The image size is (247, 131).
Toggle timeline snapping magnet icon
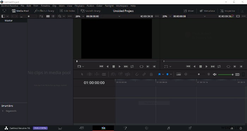tap(137, 74)
